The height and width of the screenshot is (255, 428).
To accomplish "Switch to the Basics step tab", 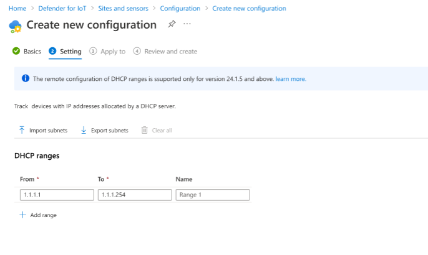I will (x=32, y=52).
